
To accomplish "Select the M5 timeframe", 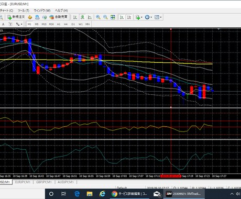I will coord(37,24).
